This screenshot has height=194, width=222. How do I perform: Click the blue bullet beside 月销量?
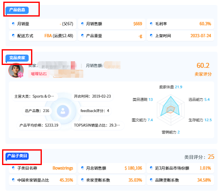click(x=13, y=24)
